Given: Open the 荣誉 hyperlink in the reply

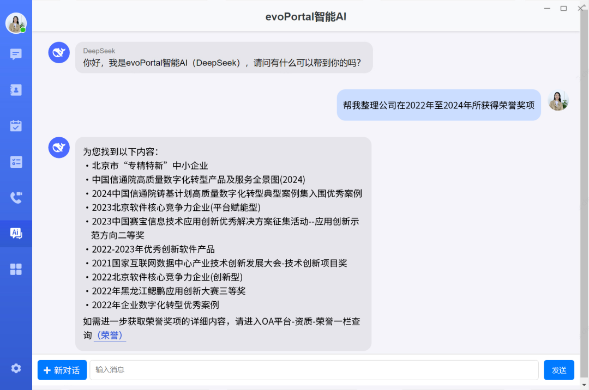Looking at the screenshot, I should [110, 336].
